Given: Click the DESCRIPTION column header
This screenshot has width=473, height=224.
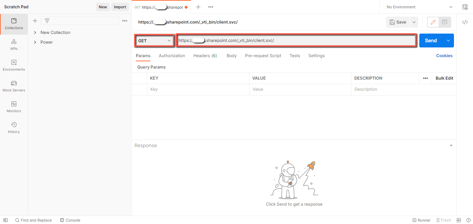Looking at the screenshot, I should tap(368, 78).
